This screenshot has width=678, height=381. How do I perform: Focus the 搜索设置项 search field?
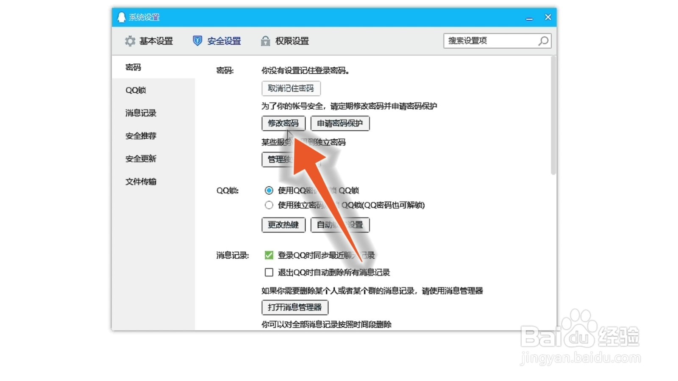click(497, 41)
